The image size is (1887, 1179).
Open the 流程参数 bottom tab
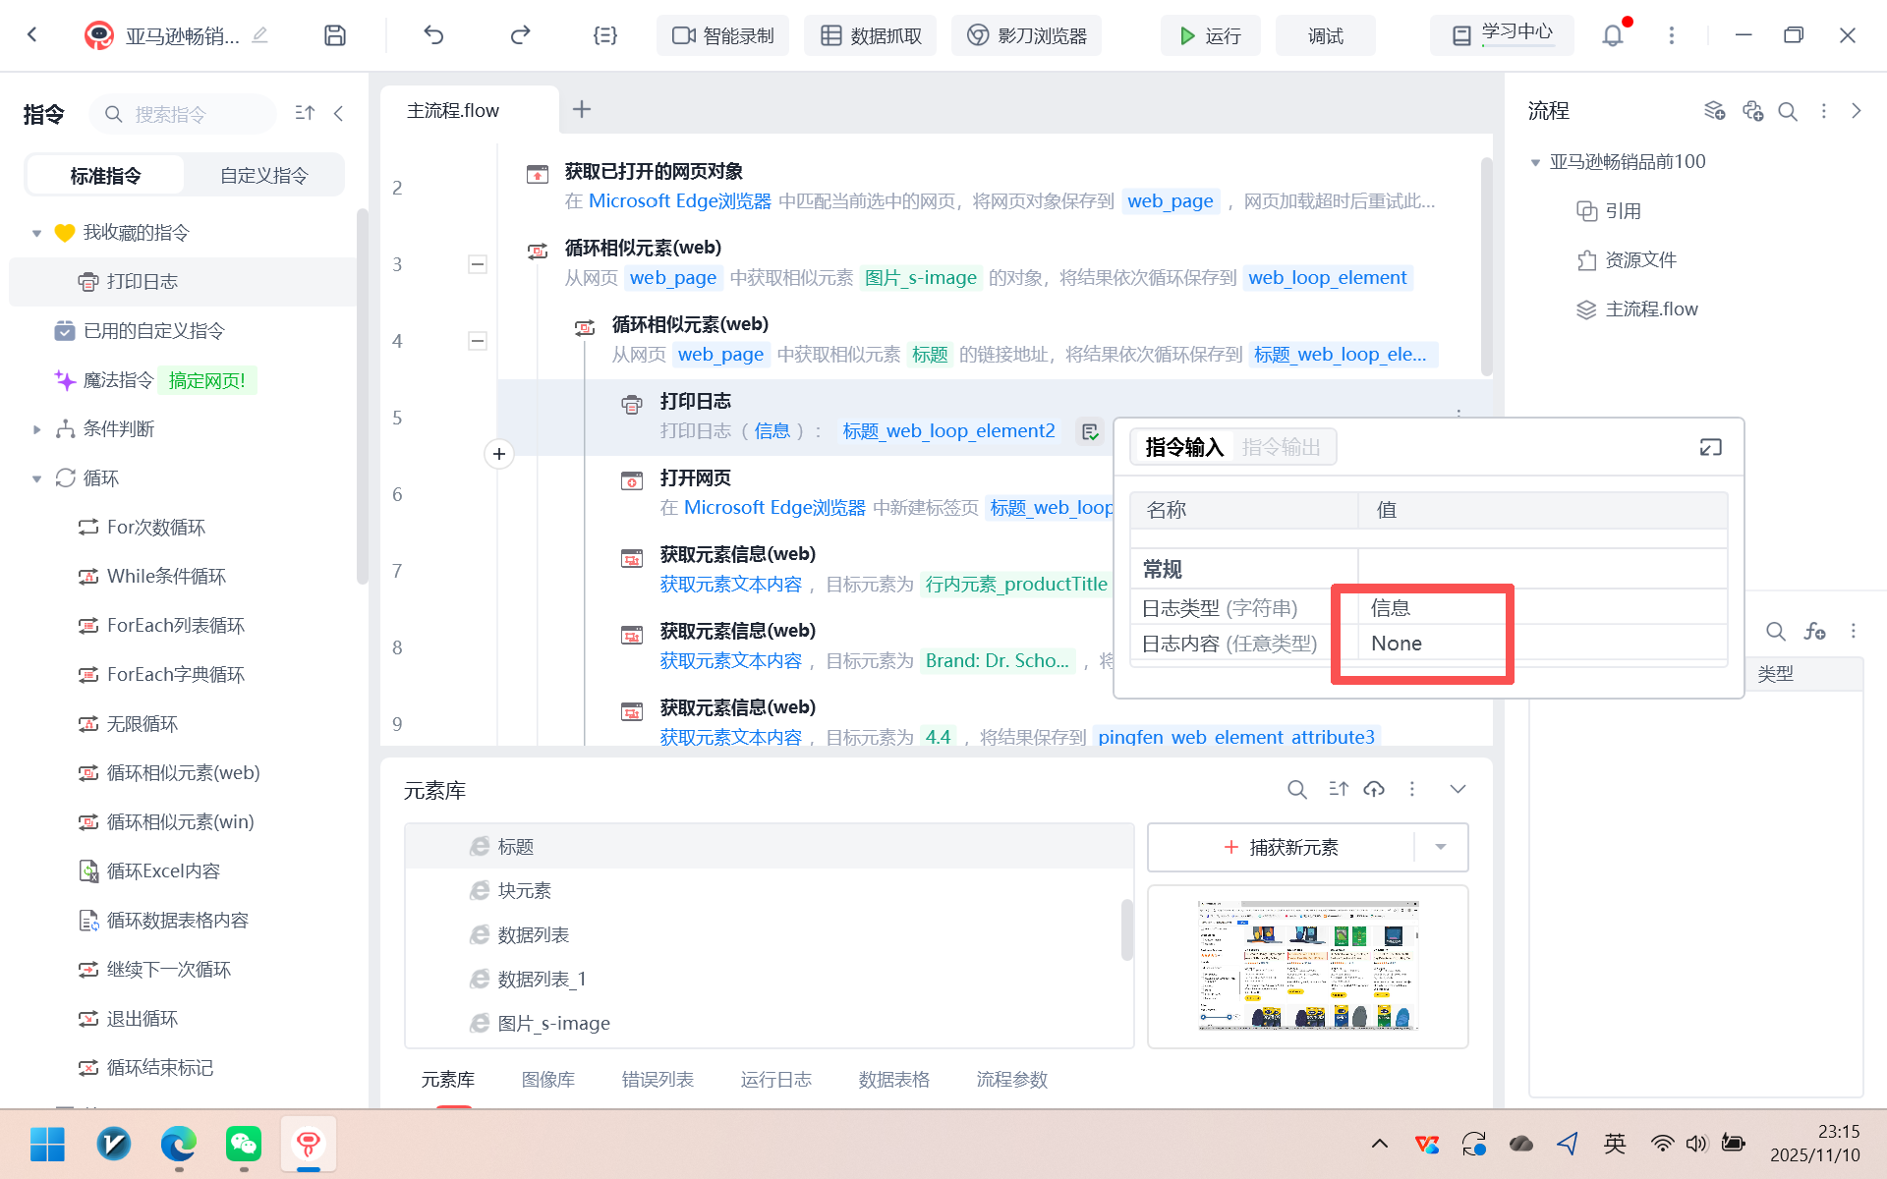[x=1012, y=1079]
